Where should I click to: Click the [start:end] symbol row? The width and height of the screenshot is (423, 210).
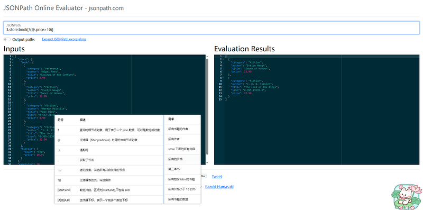click(x=109, y=190)
